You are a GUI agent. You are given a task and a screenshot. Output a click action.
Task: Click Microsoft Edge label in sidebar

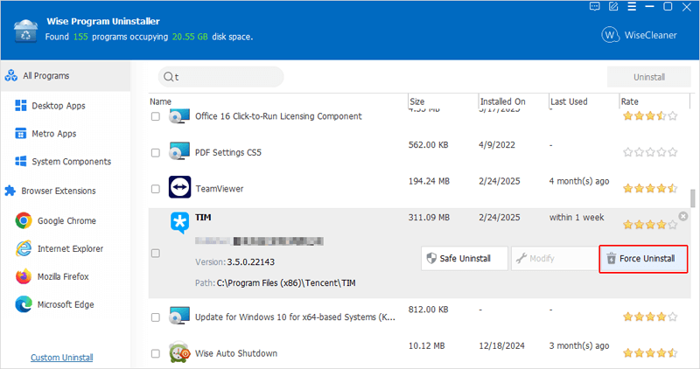(66, 304)
